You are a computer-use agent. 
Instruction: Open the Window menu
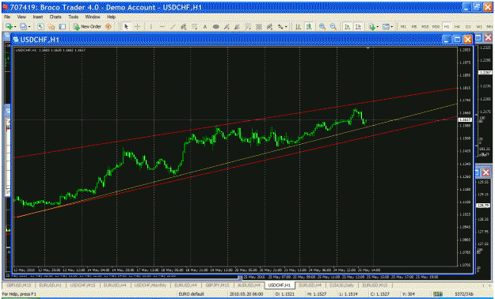(x=93, y=17)
